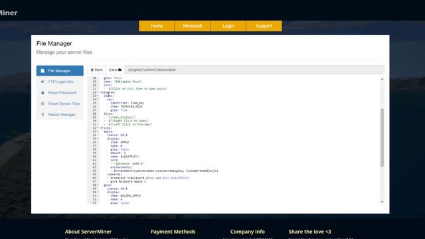Collapse the gold block at line 48
This screenshot has height=239, width=425.
(x=98, y=185)
